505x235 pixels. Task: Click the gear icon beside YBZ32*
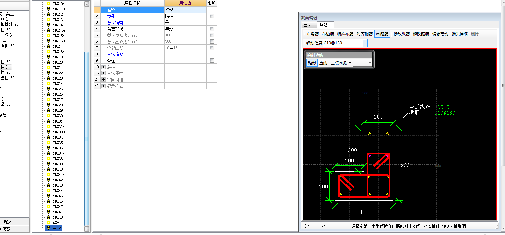(48, 127)
